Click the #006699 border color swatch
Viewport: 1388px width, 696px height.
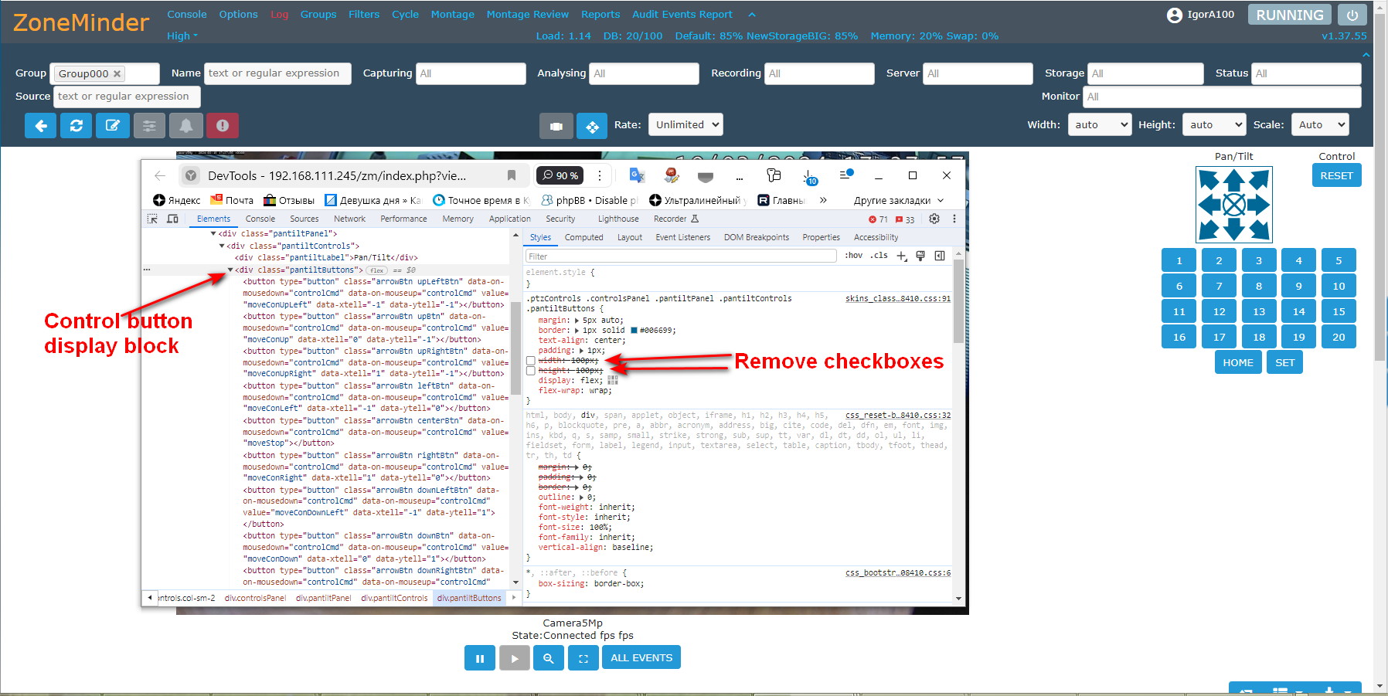click(634, 330)
